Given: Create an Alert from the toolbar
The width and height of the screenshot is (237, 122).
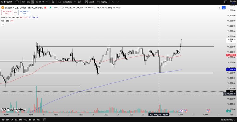Looking at the screenshot, I should [x=89, y=2].
